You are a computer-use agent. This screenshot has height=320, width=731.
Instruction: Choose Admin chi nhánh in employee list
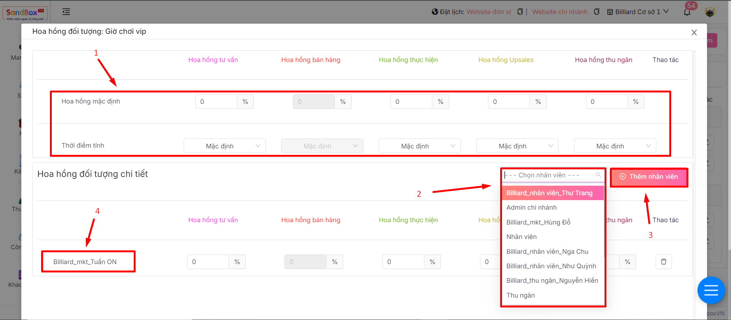531,207
